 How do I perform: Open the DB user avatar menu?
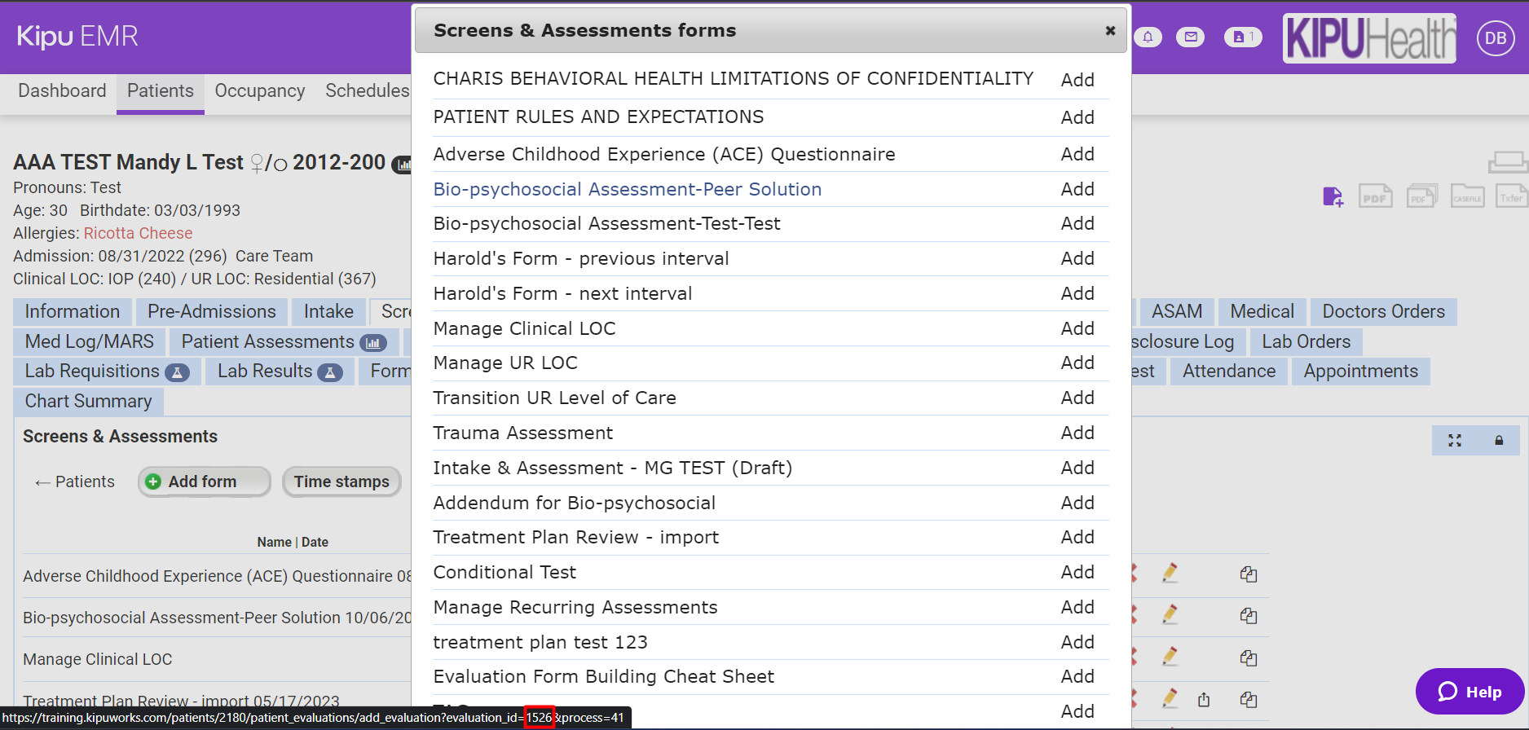(1496, 37)
